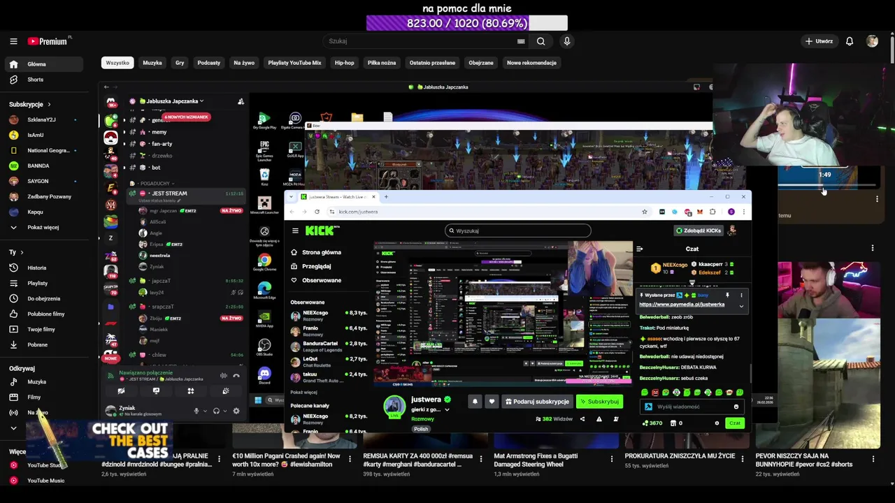Open Chrome tab search chevron
The width and height of the screenshot is (895, 503).
(x=292, y=196)
